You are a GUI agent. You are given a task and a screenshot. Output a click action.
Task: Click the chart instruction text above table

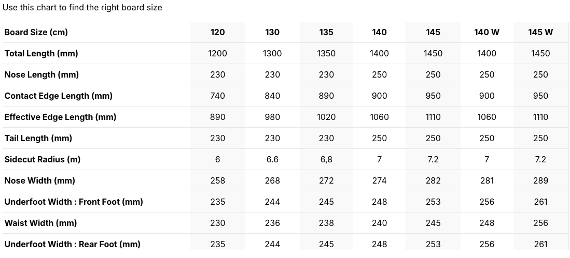pyautogui.click(x=82, y=7)
